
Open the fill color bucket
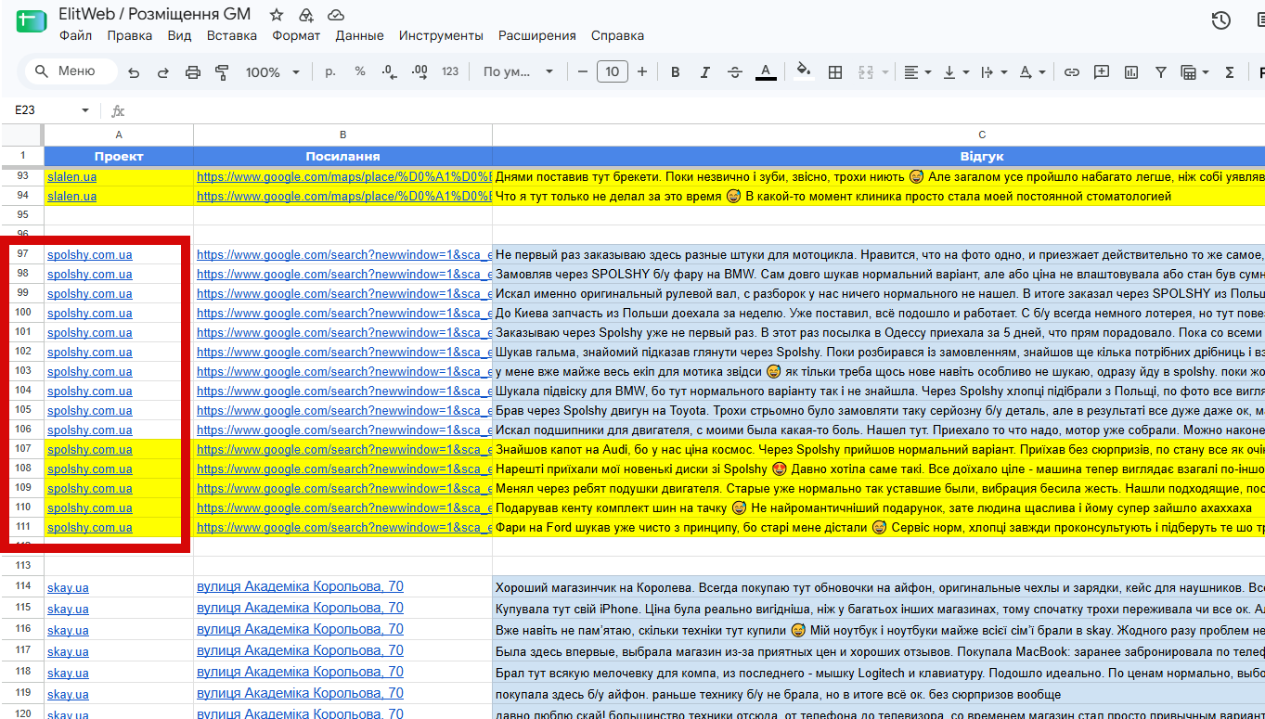pos(804,71)
